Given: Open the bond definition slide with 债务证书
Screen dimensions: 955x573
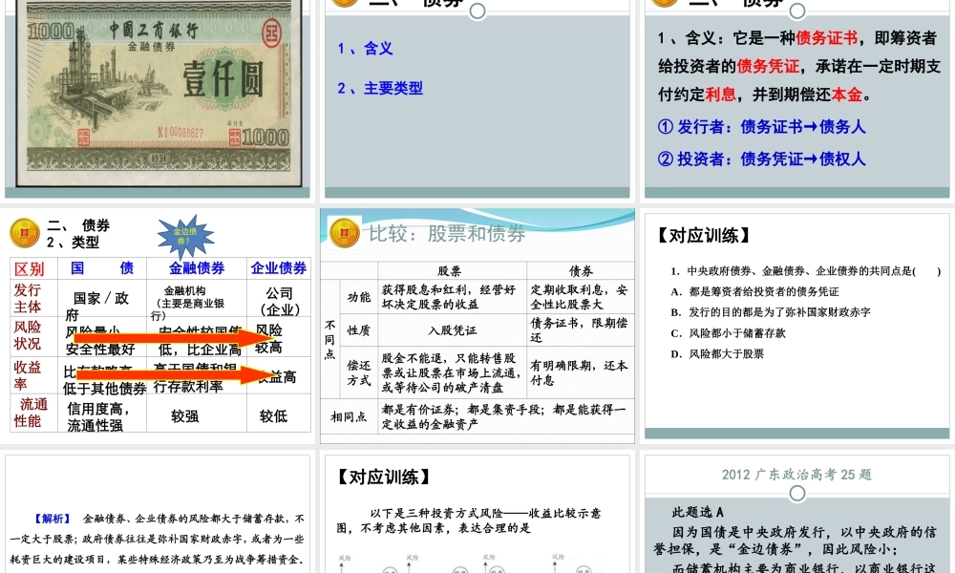Looking at the screenshot, I should 797,98.
